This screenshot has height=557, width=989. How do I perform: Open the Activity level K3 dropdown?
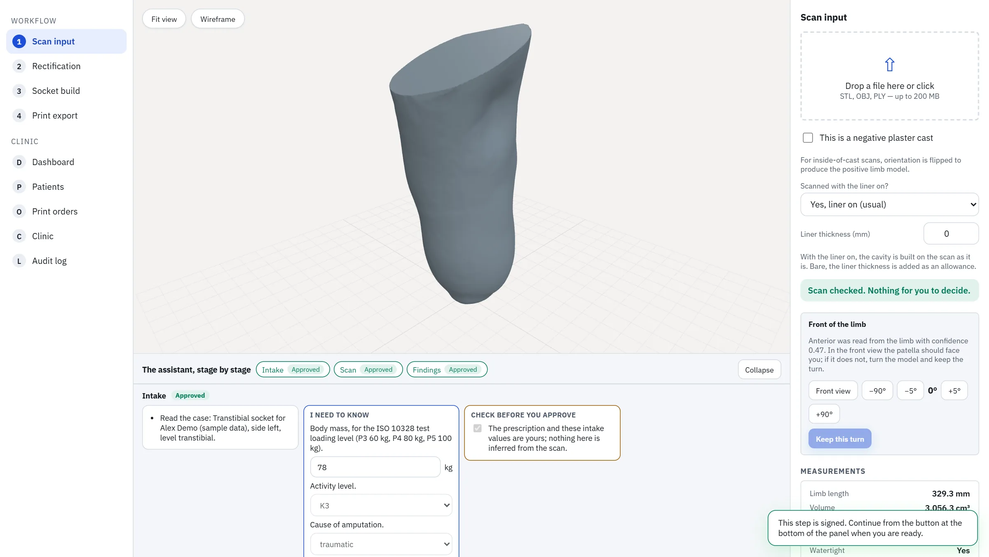pos(381,506)
